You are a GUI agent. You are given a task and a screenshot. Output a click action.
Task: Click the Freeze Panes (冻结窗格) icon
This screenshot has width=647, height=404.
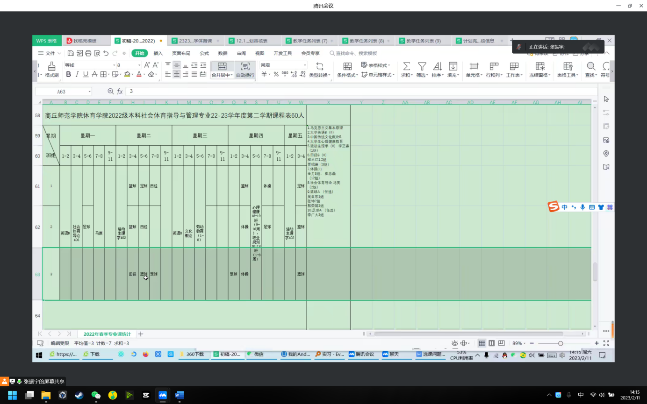540,66
